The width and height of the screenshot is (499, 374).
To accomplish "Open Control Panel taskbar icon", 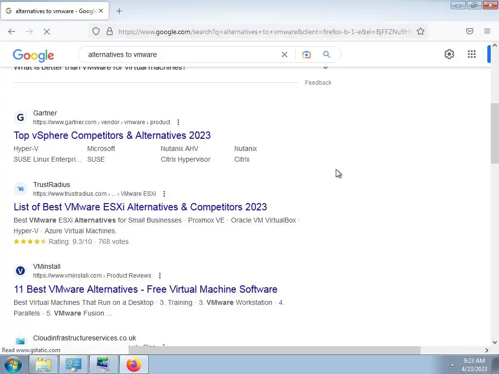I will (x=74, y=364).
